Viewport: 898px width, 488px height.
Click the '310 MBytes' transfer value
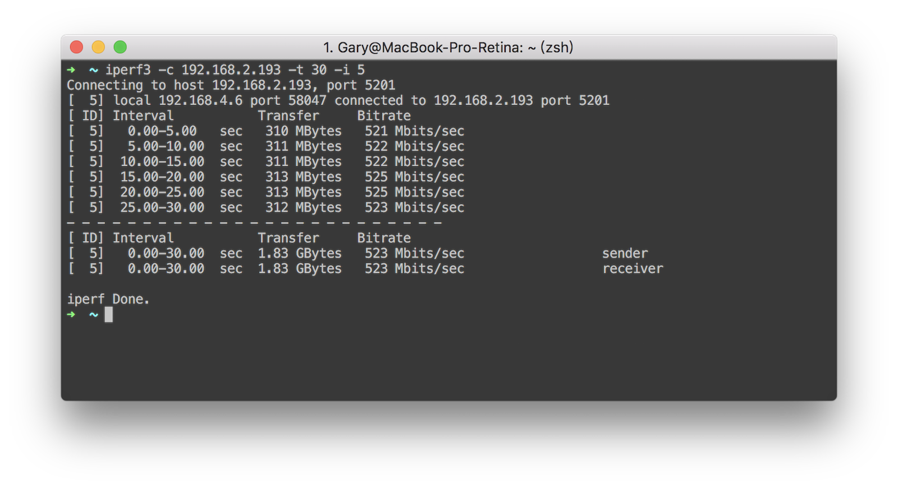pos(303,131)
